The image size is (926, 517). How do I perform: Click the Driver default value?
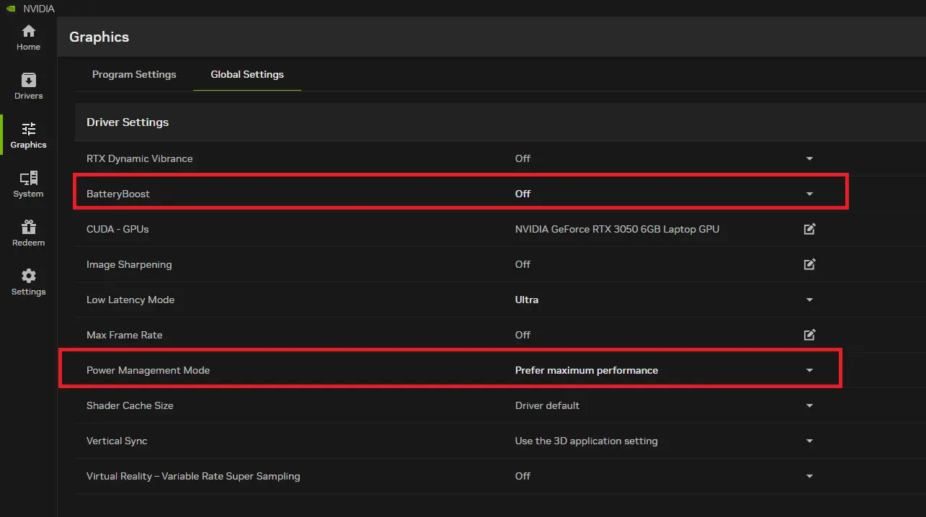click(547, 405)
